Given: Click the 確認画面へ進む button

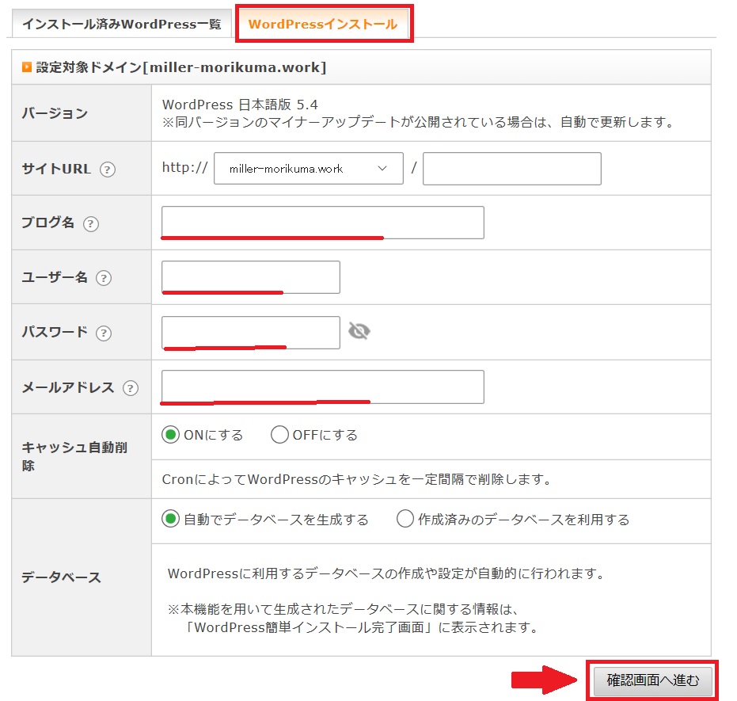Looking at the screenshot, I should [x=652, y=680].
